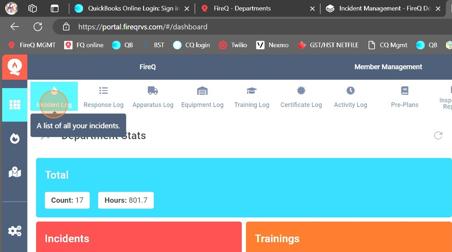This screenshot has width=452, height=252.
Task: Click the sidebar map marker icon
Action: (x=15, y=172)
